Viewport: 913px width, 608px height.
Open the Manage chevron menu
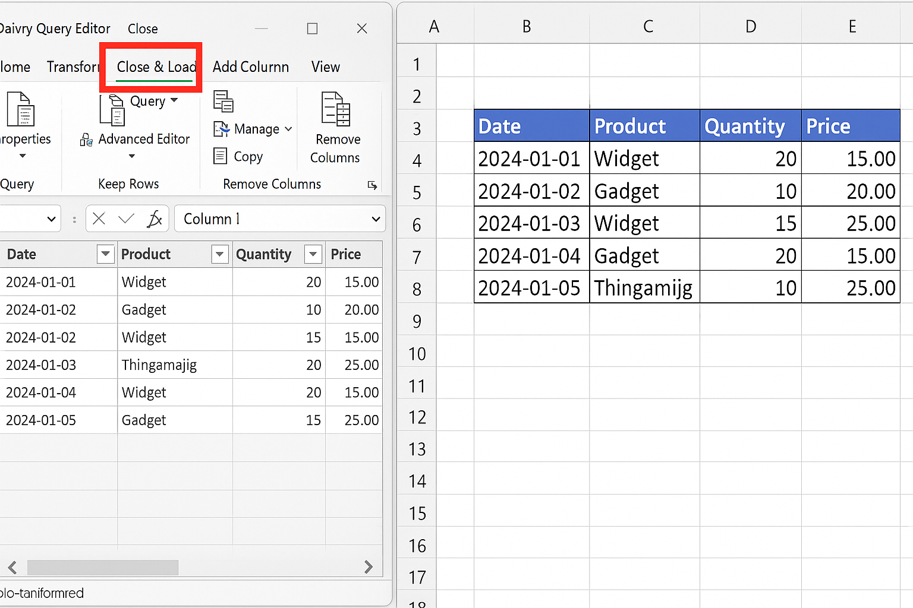pyautogui.click(x=288, y=129)
